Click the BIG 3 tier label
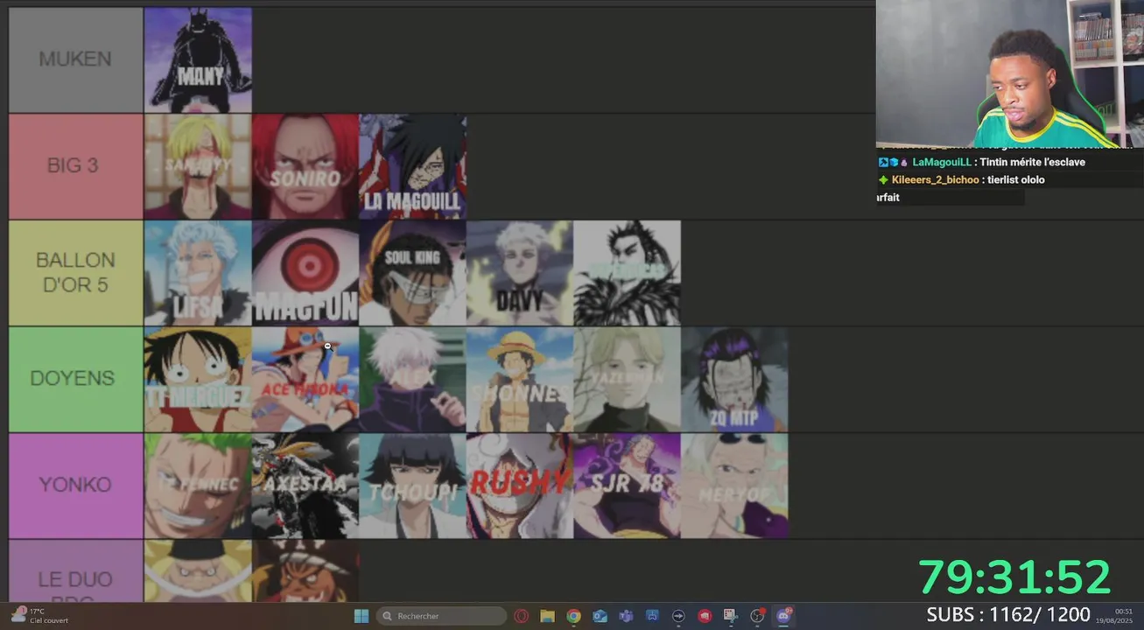 click(75, 166)
